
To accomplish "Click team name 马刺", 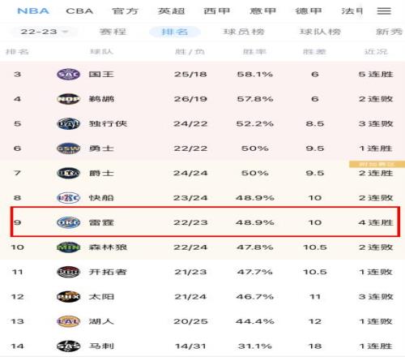I will 101,346.
